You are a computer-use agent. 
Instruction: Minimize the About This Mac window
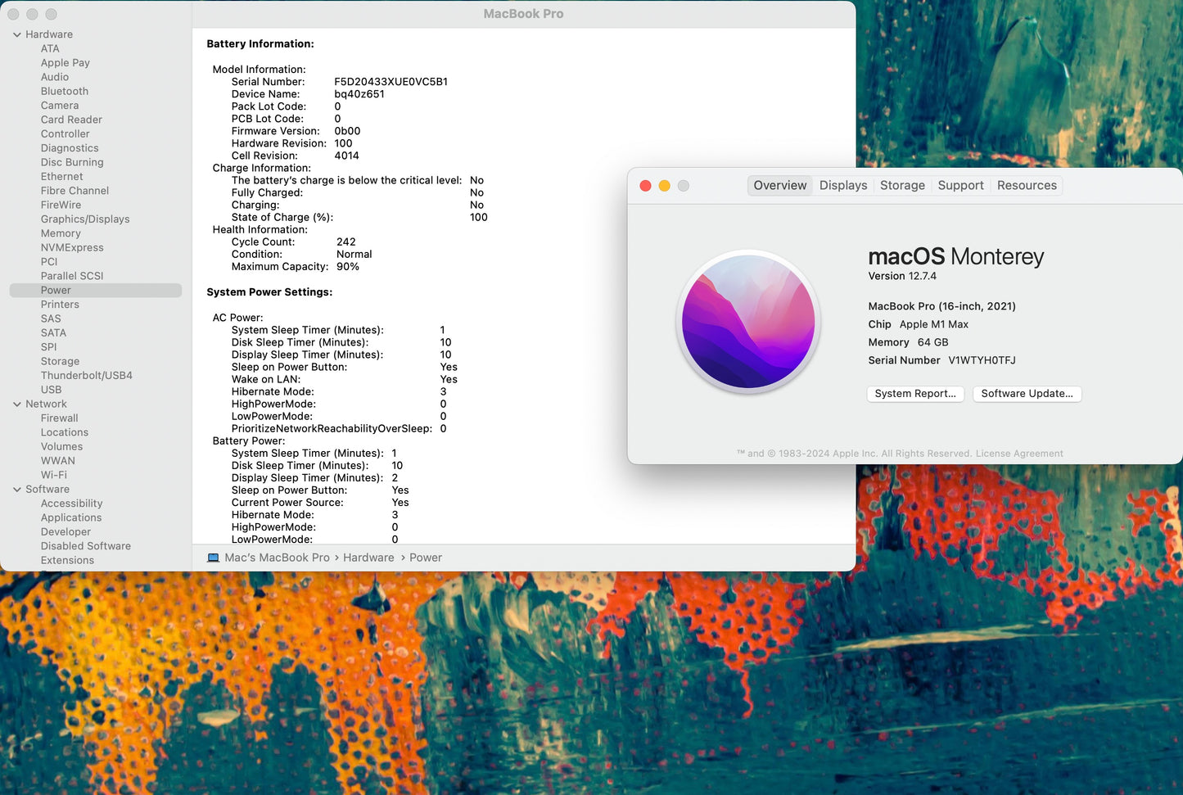click(664, 186)
